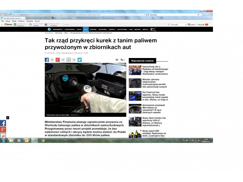Close the floating social sidebar with the X
This screenshot has width=243, height=182.
pos(8,118)
